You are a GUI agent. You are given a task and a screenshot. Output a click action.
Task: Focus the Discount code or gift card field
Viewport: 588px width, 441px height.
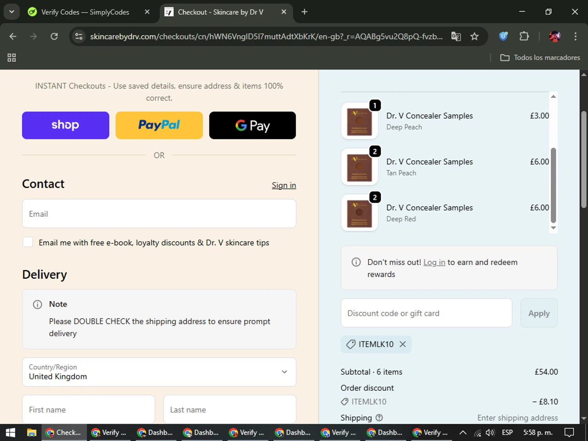[x=426, y=313]
